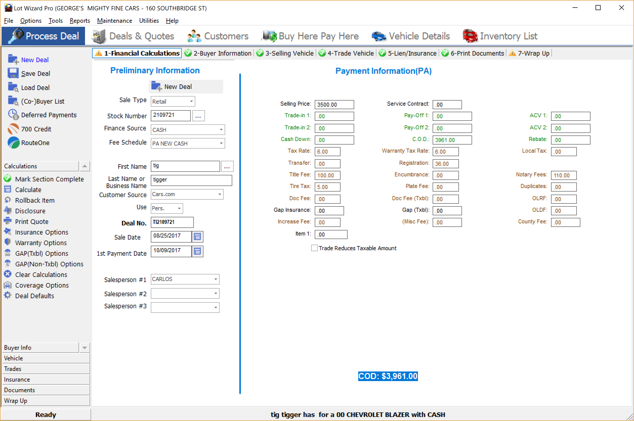The height and width of the screenshot is (421, 634).
Task: Open the Wrap Up sidebar section
Action: [x=46, y=401]
